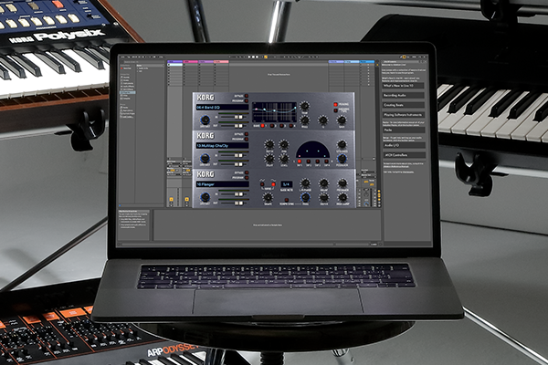Click 'Playing Software Instruments' lesson link
548x365 pixels.
(x=403, y=115)
